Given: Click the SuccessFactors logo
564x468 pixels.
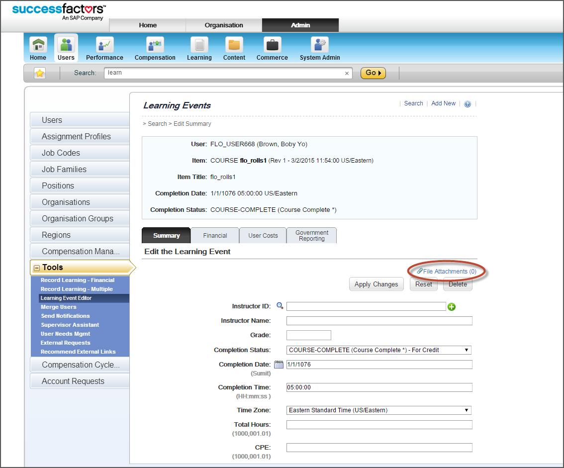Looking at the screenshot, I should pos(59,12).
